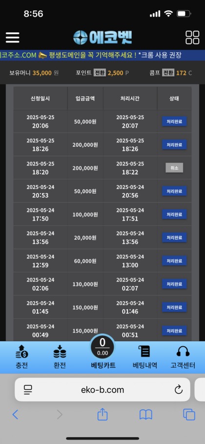Open 고객센터 headset support icon

[183, 352]
